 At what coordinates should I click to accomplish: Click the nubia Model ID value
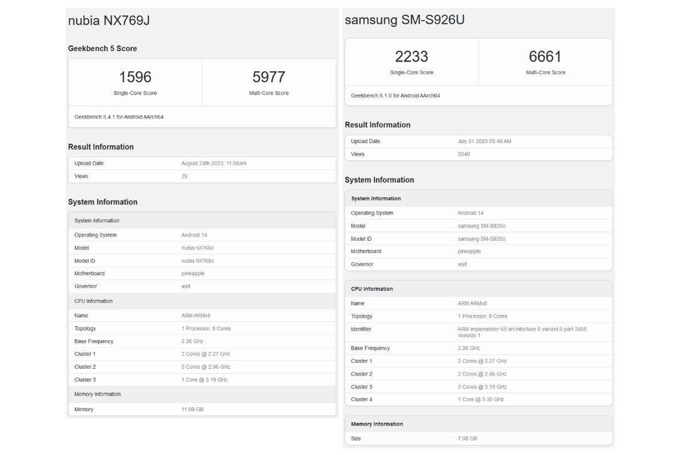click(197, 261)
